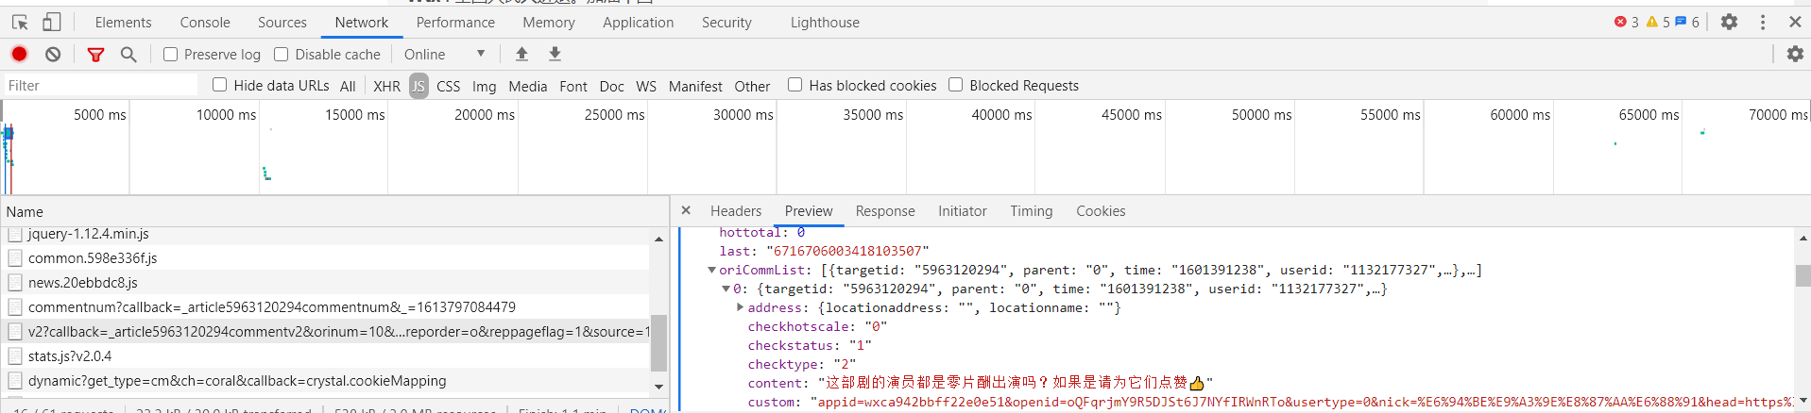Click the red record network log button
The height and width of the screenshot is (413, 1811).
coord(19,54)
